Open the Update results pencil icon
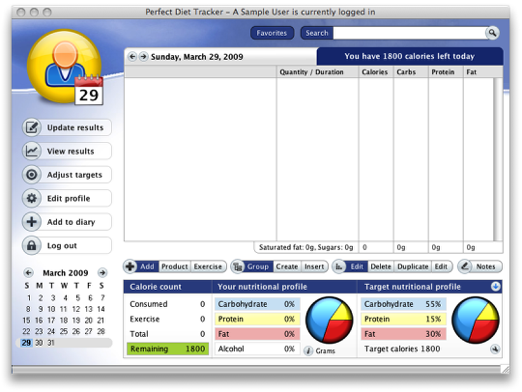 (x=32, y=127)
